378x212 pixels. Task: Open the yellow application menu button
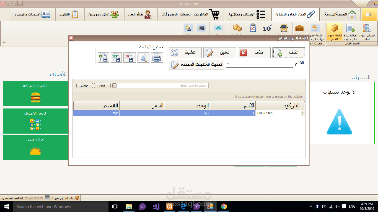(369, 14)
